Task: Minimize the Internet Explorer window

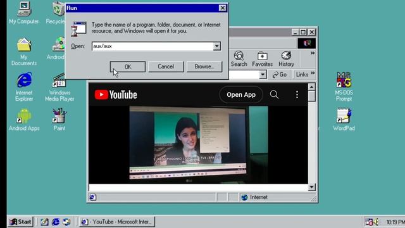Action: click(x=295, y=32)
